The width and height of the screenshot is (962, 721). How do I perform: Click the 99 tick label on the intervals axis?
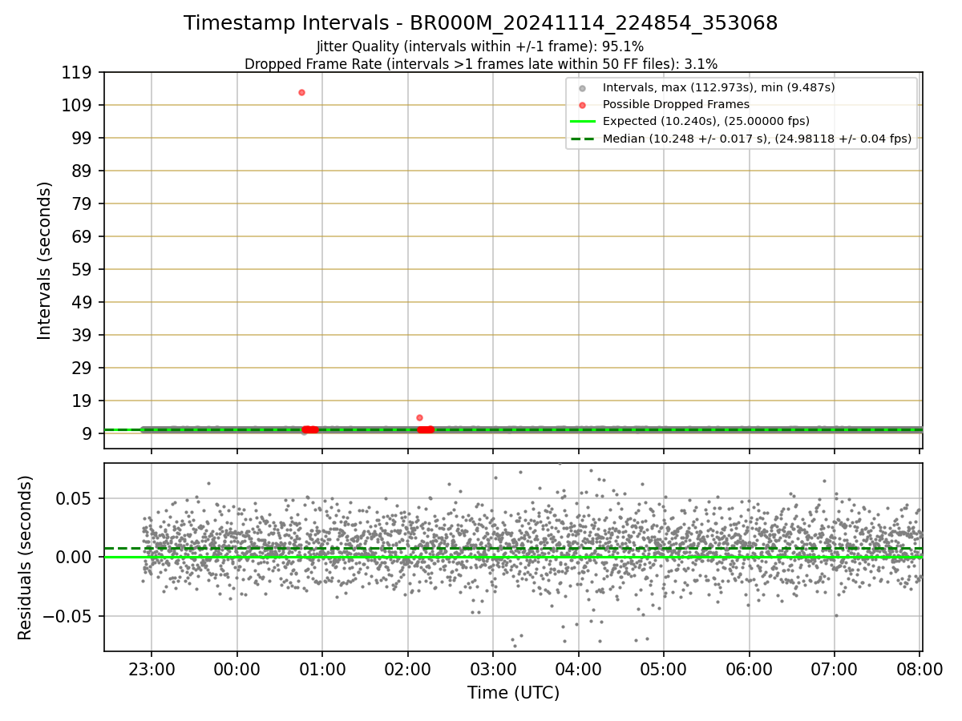click(x=83, y=139)
